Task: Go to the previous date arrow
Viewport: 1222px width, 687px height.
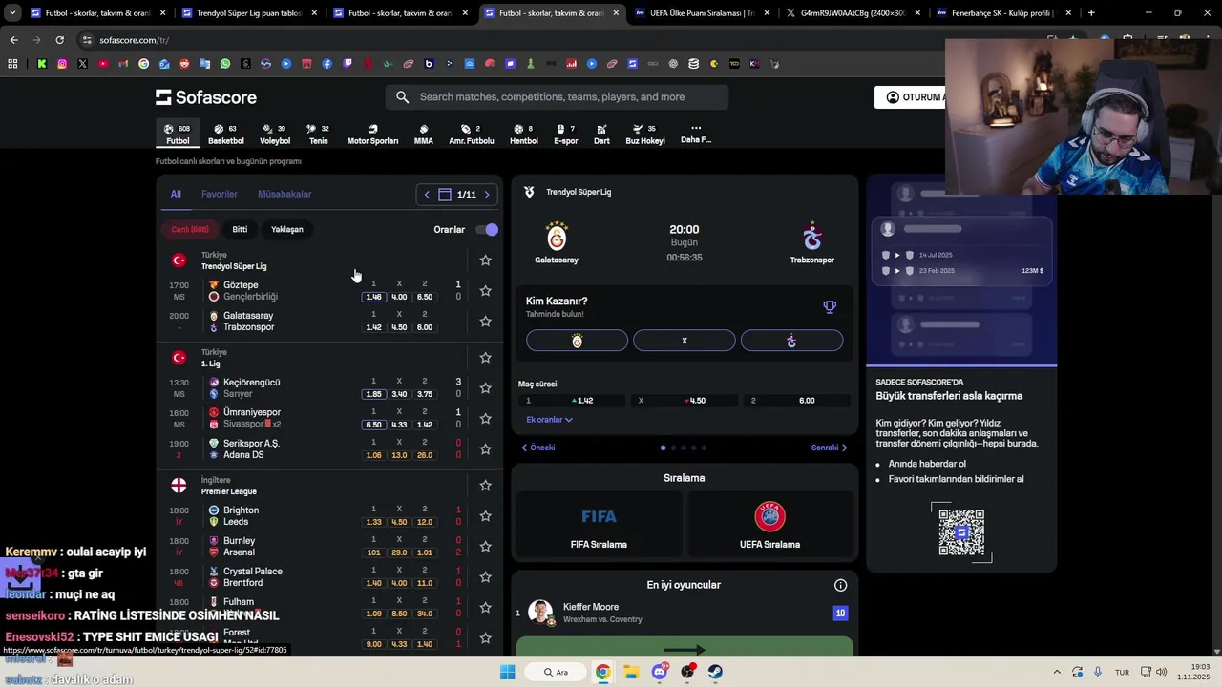Action: 427,195
